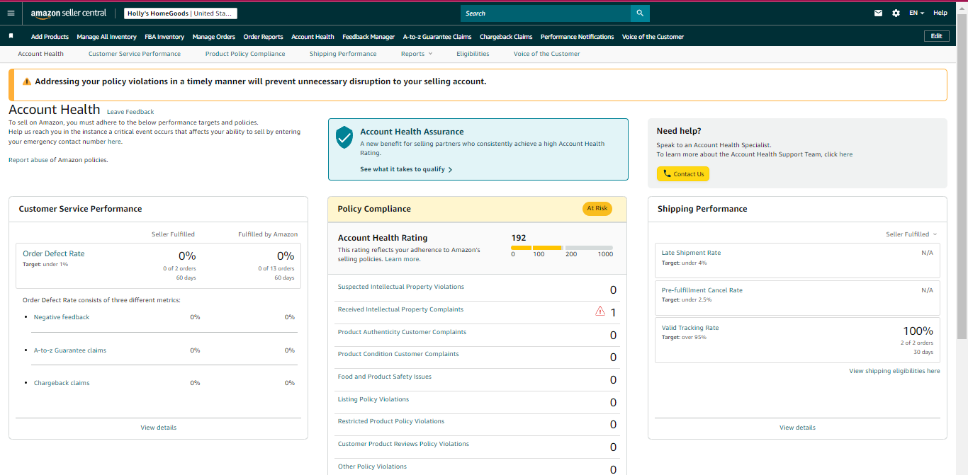The width and height of the screenshot is (968, 475).
Task: Open FBA Inventory
Action: 164,37
